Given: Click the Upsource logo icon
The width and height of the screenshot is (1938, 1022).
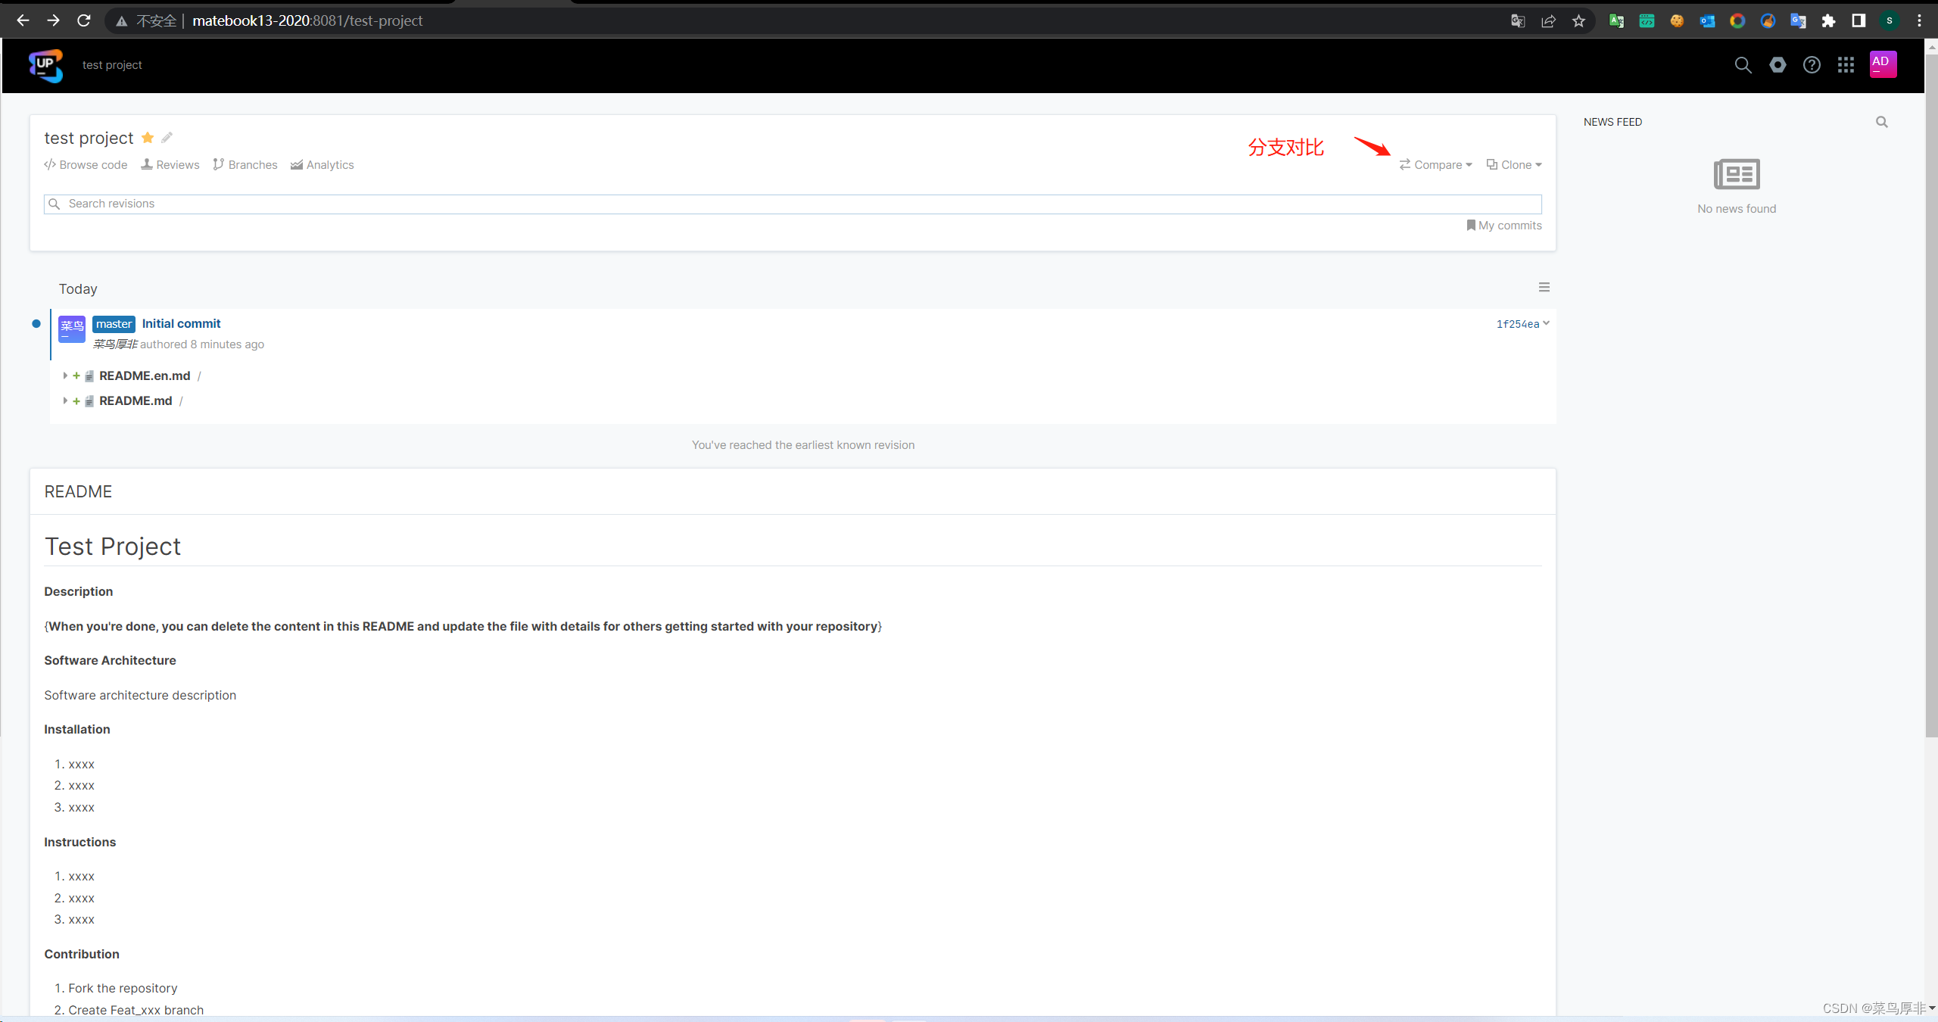Looking at the screenshot, I should pyautogui.click(x=45, y=66).
